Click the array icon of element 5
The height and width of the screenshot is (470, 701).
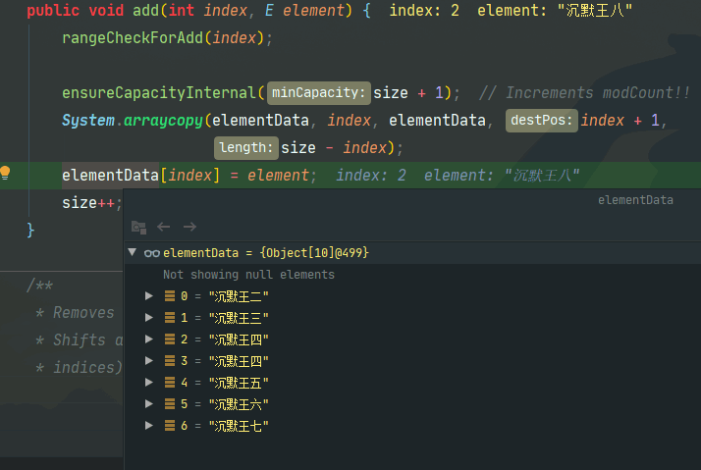click(170, 404)
